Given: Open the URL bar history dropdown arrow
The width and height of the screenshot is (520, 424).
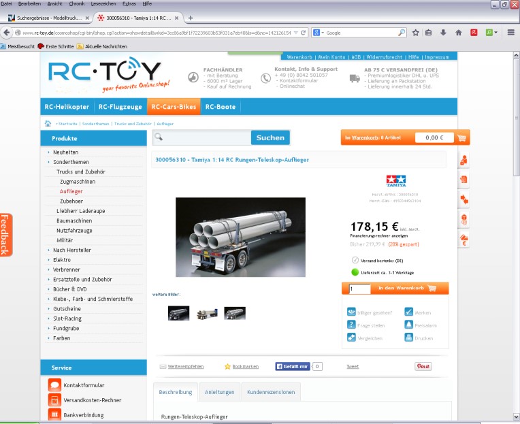Looking at the screenshot, I should coord(296,33).
